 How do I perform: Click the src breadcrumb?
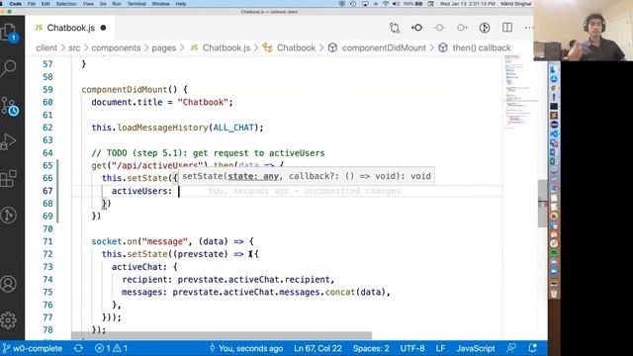tap(74, 47)
